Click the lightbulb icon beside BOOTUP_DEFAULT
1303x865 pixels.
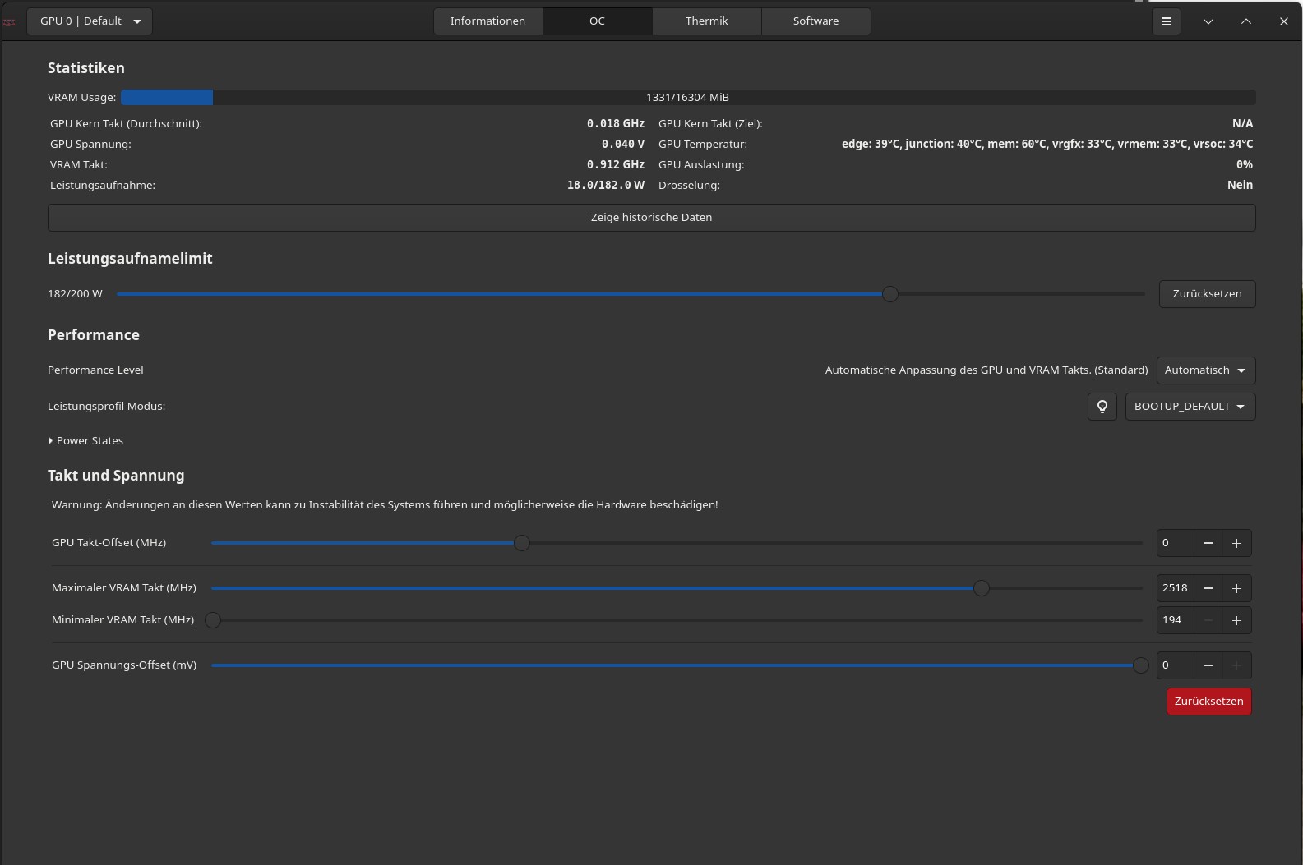(x=1102, y=407)
